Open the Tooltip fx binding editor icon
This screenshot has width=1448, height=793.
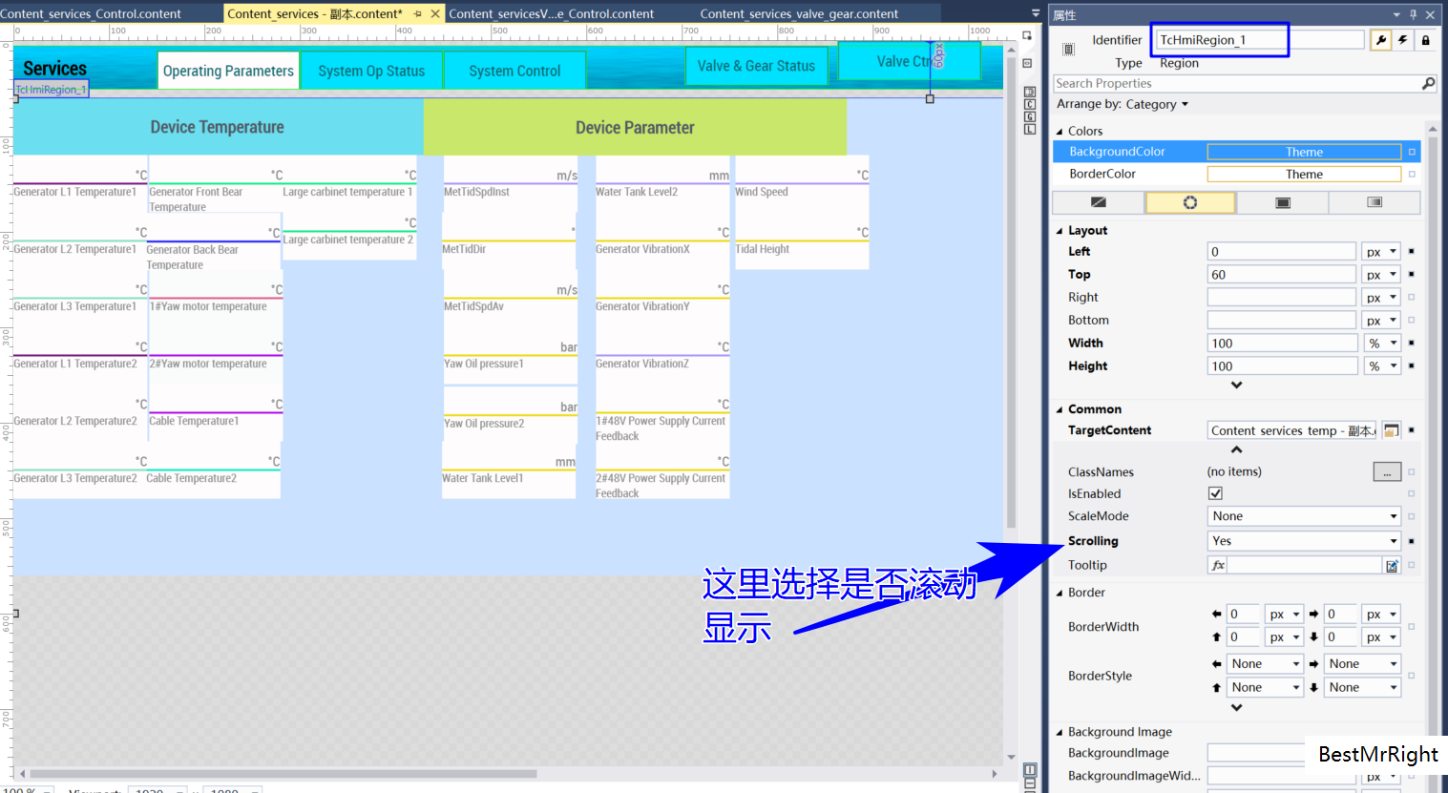click(x=1217, y=565)
